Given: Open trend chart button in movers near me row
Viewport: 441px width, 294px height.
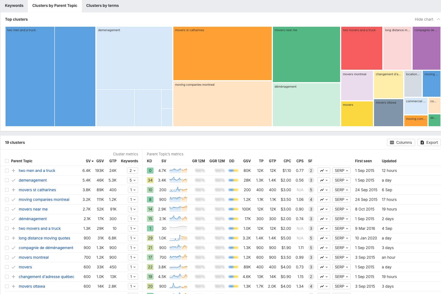Looking at the screenshot, I should (324, 209).
